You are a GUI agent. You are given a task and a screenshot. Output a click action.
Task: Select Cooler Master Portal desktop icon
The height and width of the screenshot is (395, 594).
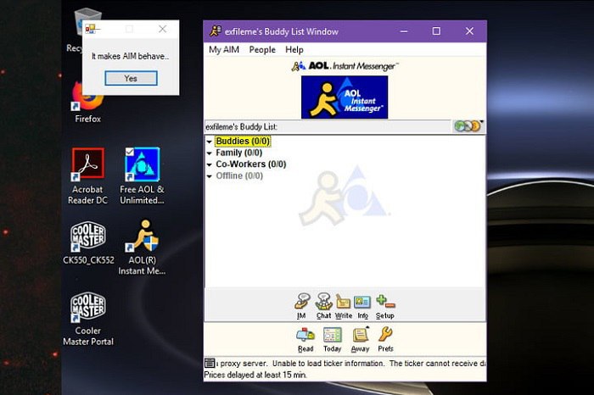pos(88,319)
